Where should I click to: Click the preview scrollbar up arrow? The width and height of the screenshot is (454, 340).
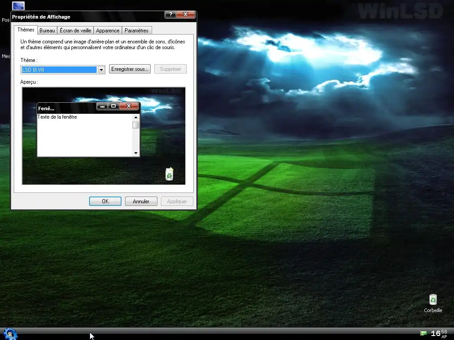point(136,117)
